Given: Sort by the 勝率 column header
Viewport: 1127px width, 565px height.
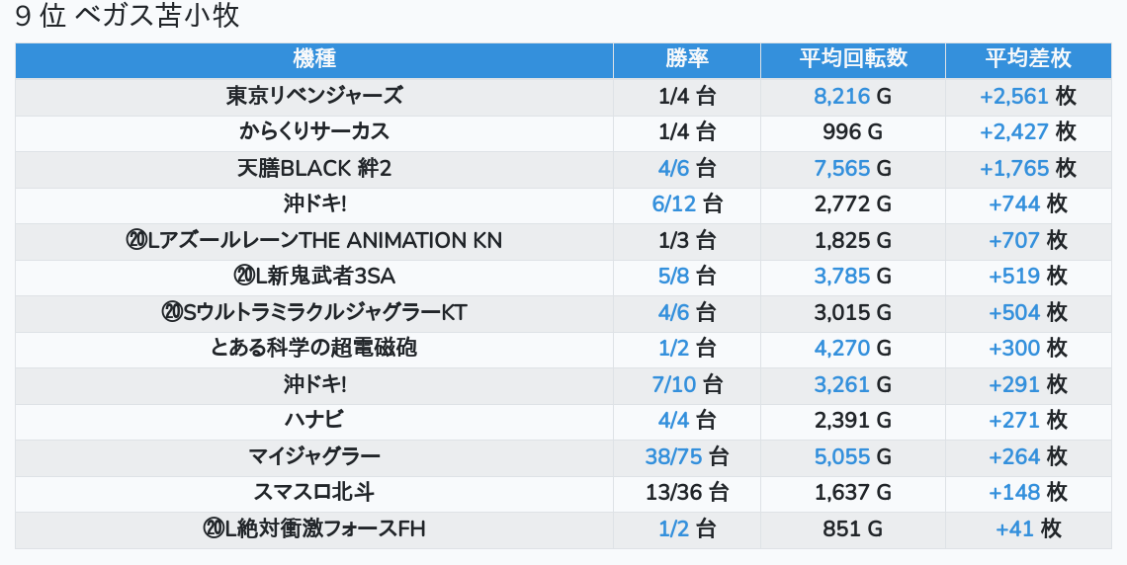Looking at the screenshot, I should (687, 59).
